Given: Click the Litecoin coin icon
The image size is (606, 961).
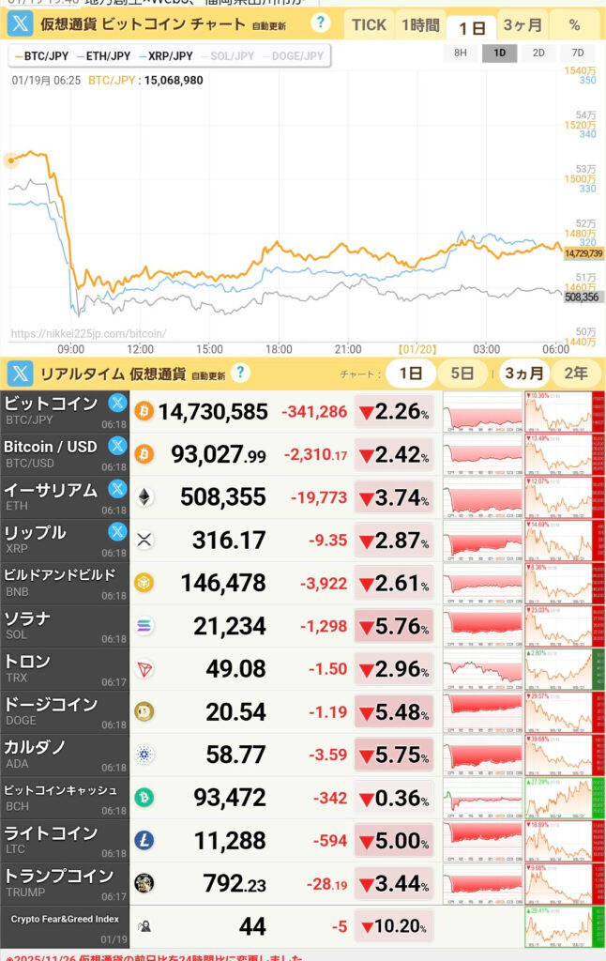Looking at the screenshot, I should click(x=144, y=841).
